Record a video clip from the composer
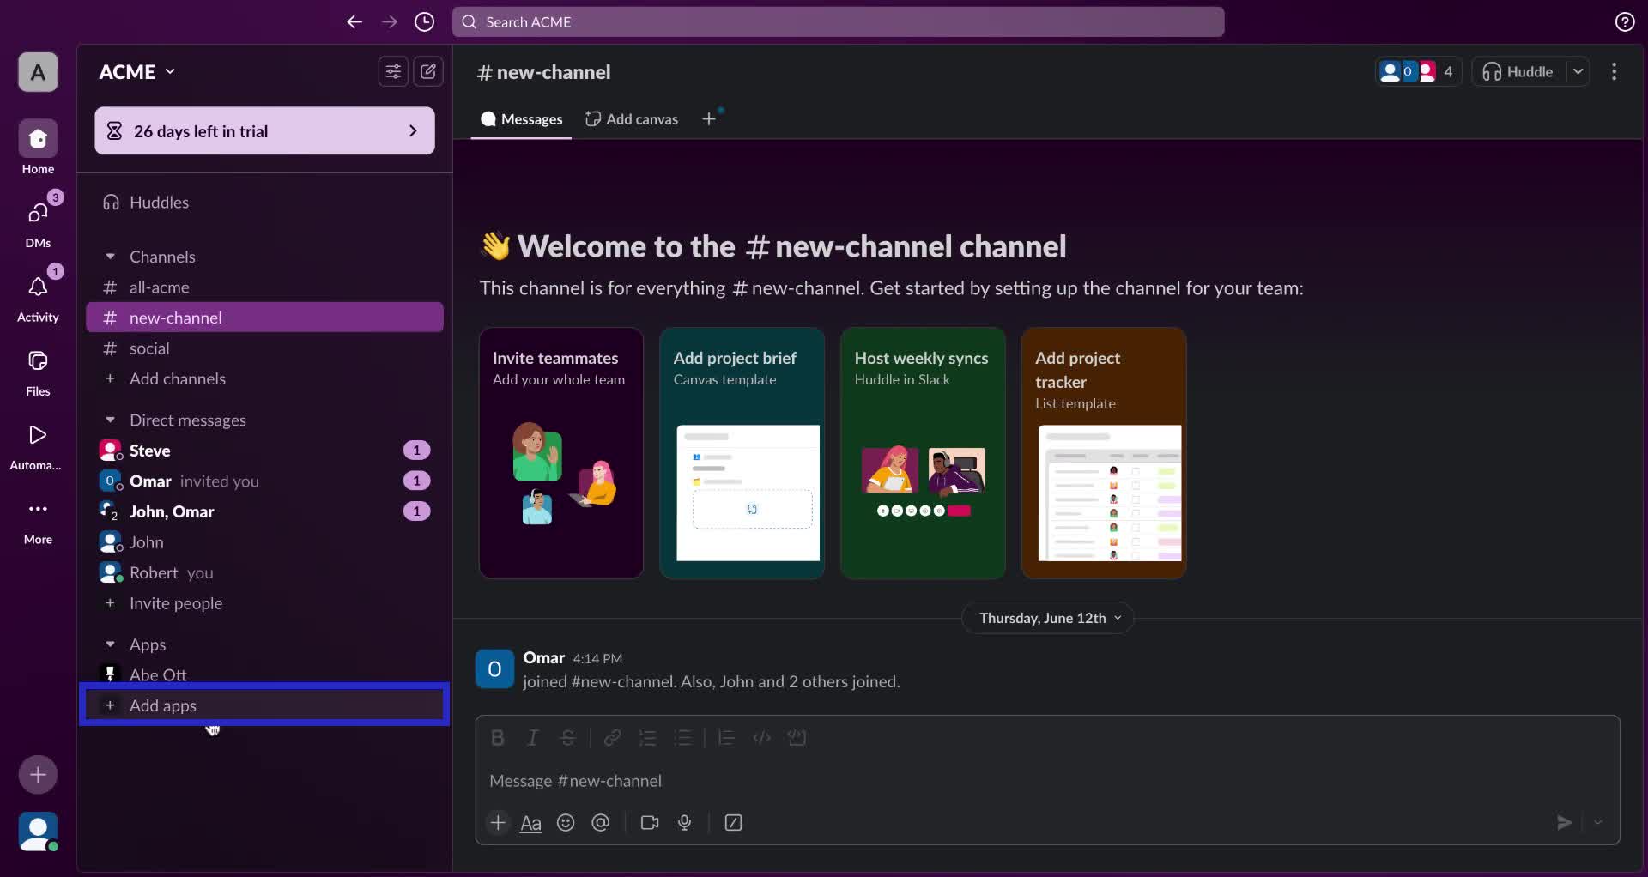Image resolution: width=1648 pixels, height=877 pixels. click(649, 823)
